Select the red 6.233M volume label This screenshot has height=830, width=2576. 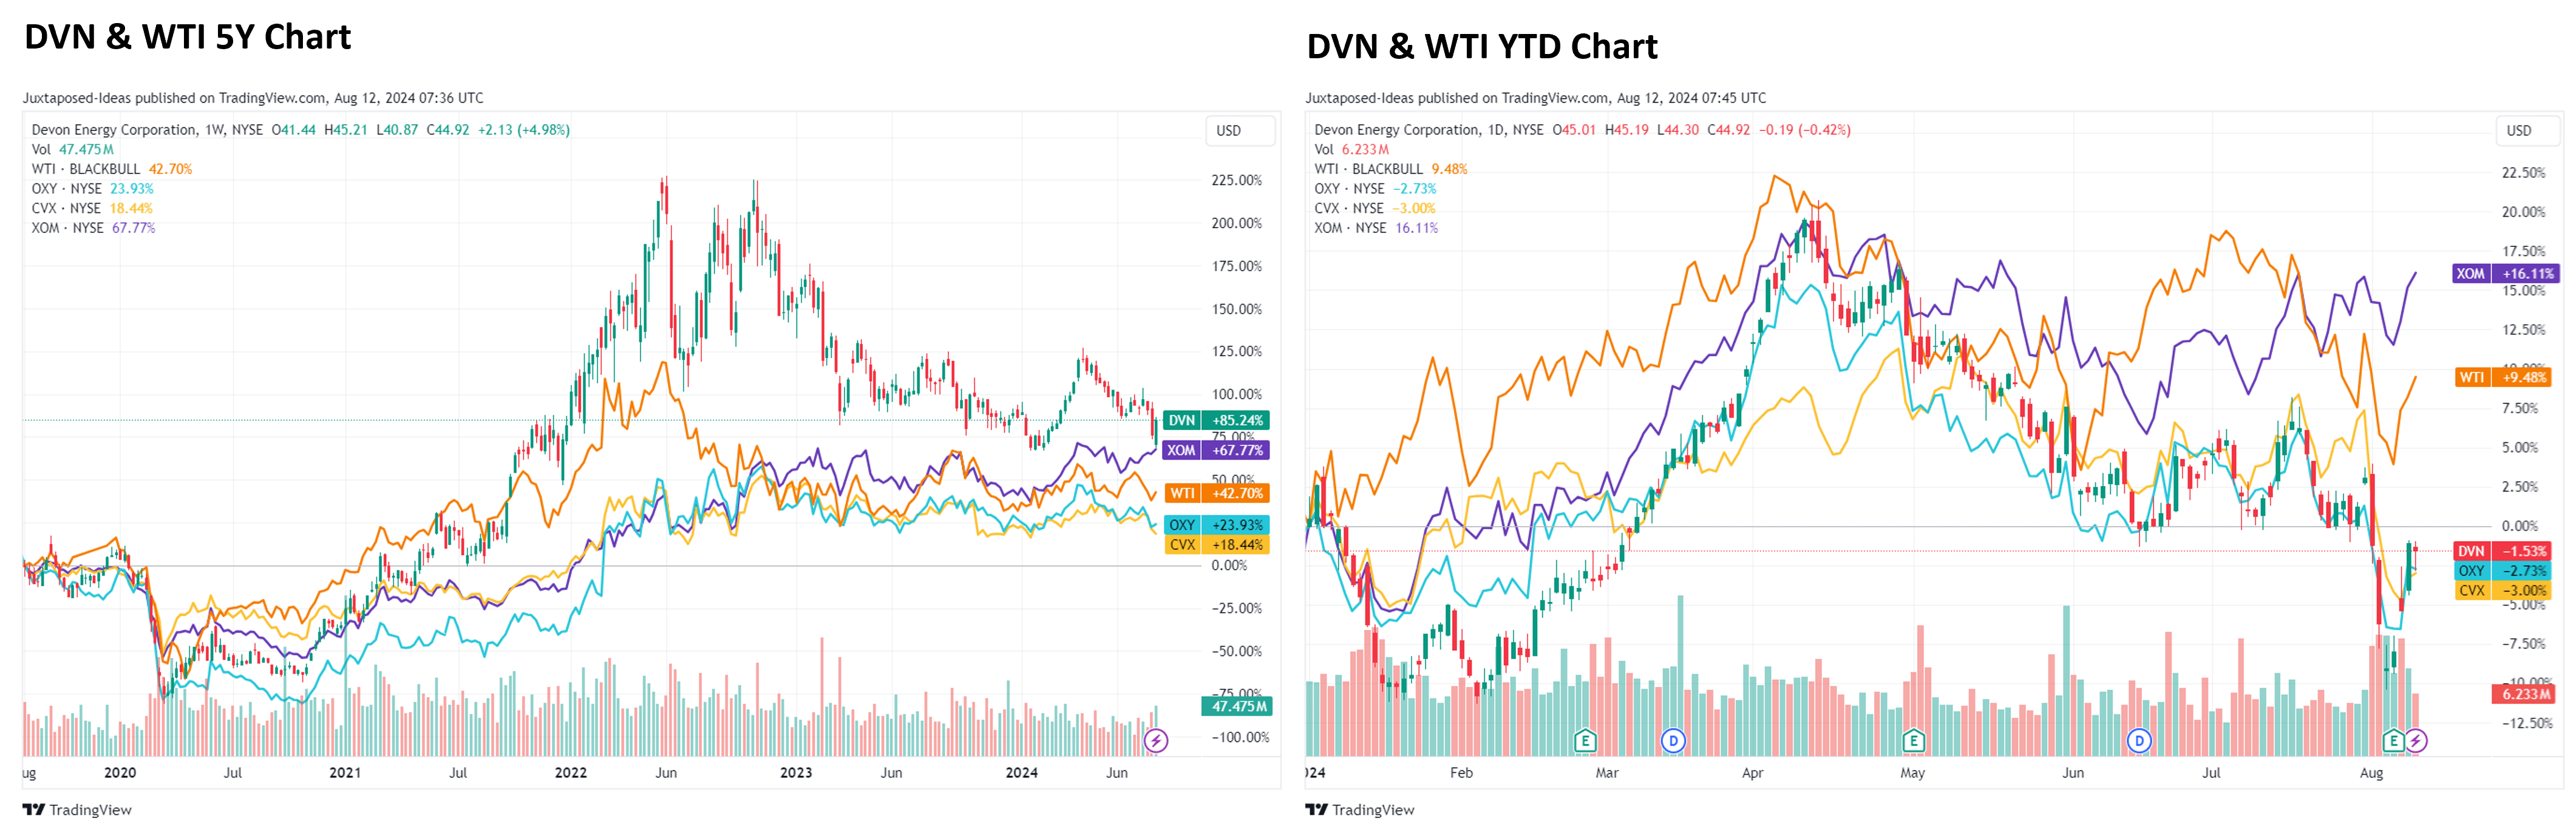(2524, 694)
